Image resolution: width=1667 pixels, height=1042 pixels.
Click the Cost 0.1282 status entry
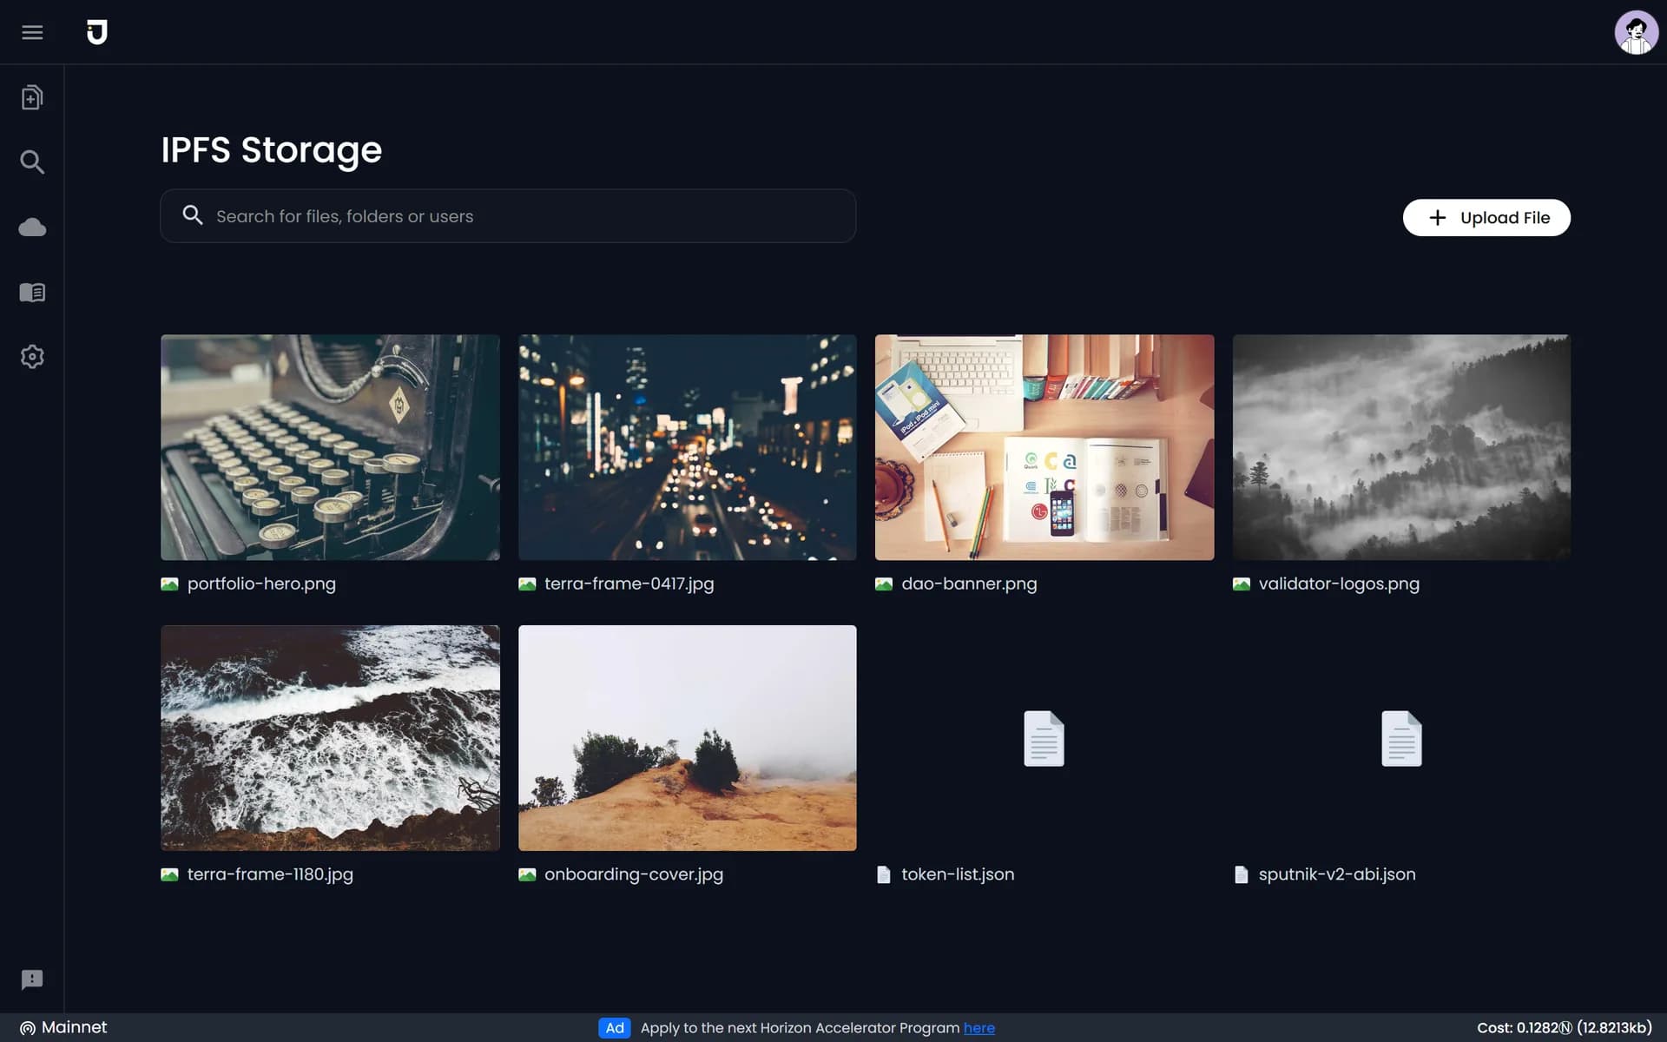pos(1565,1028)
